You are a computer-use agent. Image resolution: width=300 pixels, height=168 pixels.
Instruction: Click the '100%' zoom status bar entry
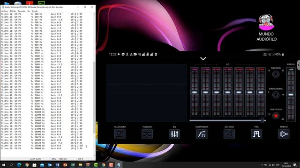(53, 159)
